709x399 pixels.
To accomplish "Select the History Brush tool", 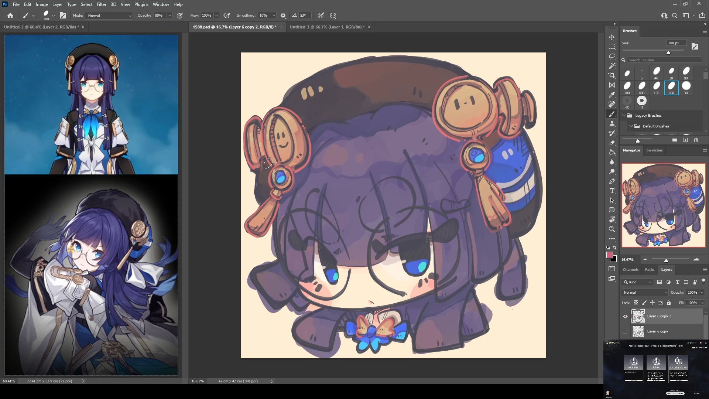I will pyautogui.click(x=612, y=133).
